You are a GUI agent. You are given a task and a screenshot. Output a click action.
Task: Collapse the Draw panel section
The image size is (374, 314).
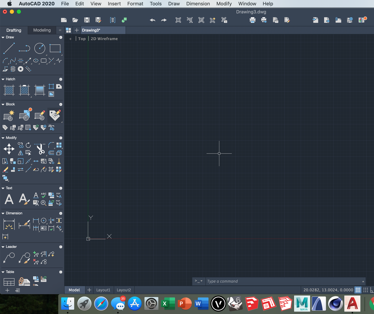coord(3,37)
